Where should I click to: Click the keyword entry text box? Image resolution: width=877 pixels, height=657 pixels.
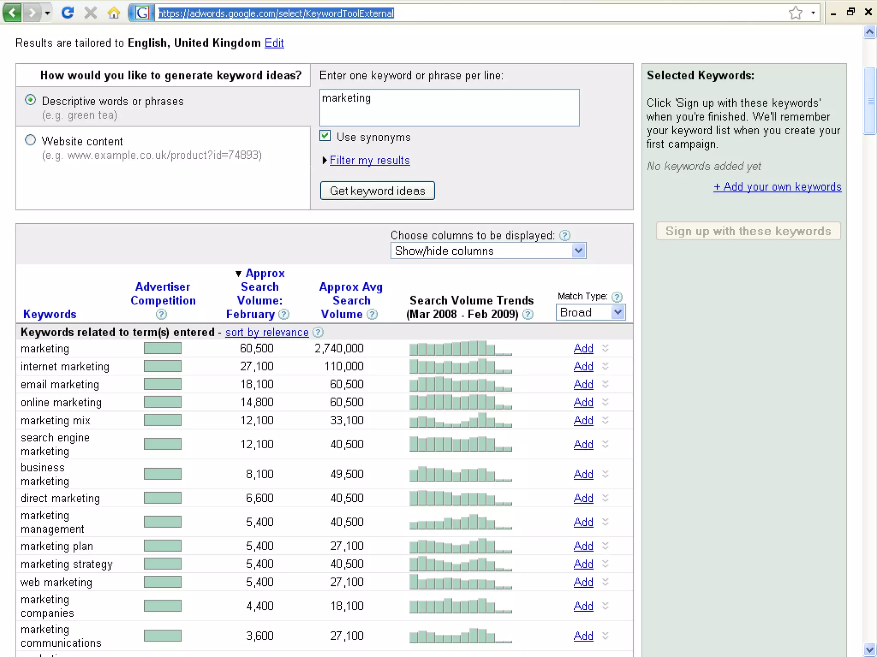pos(449,108)
